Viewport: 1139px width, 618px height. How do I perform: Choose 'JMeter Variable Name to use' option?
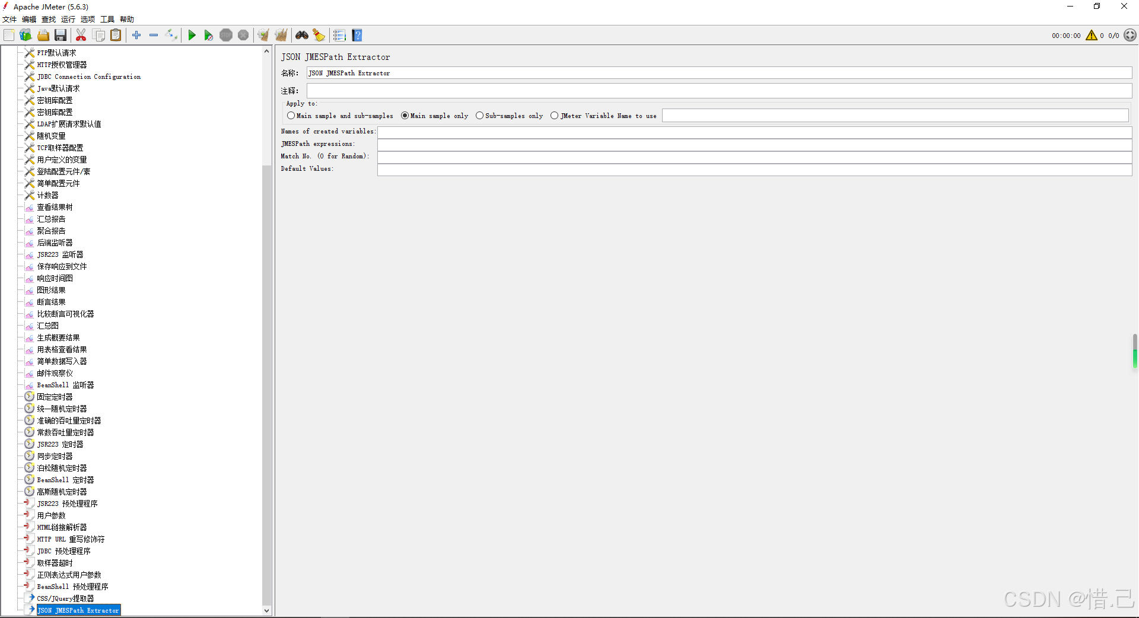(555, 116)
